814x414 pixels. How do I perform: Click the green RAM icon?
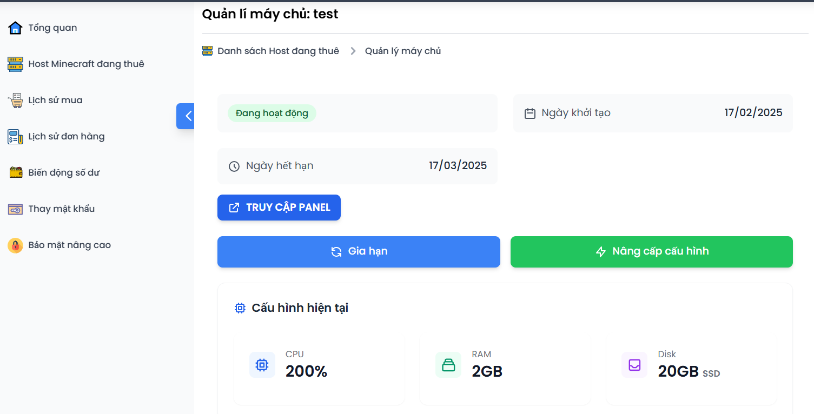[448, 365]
